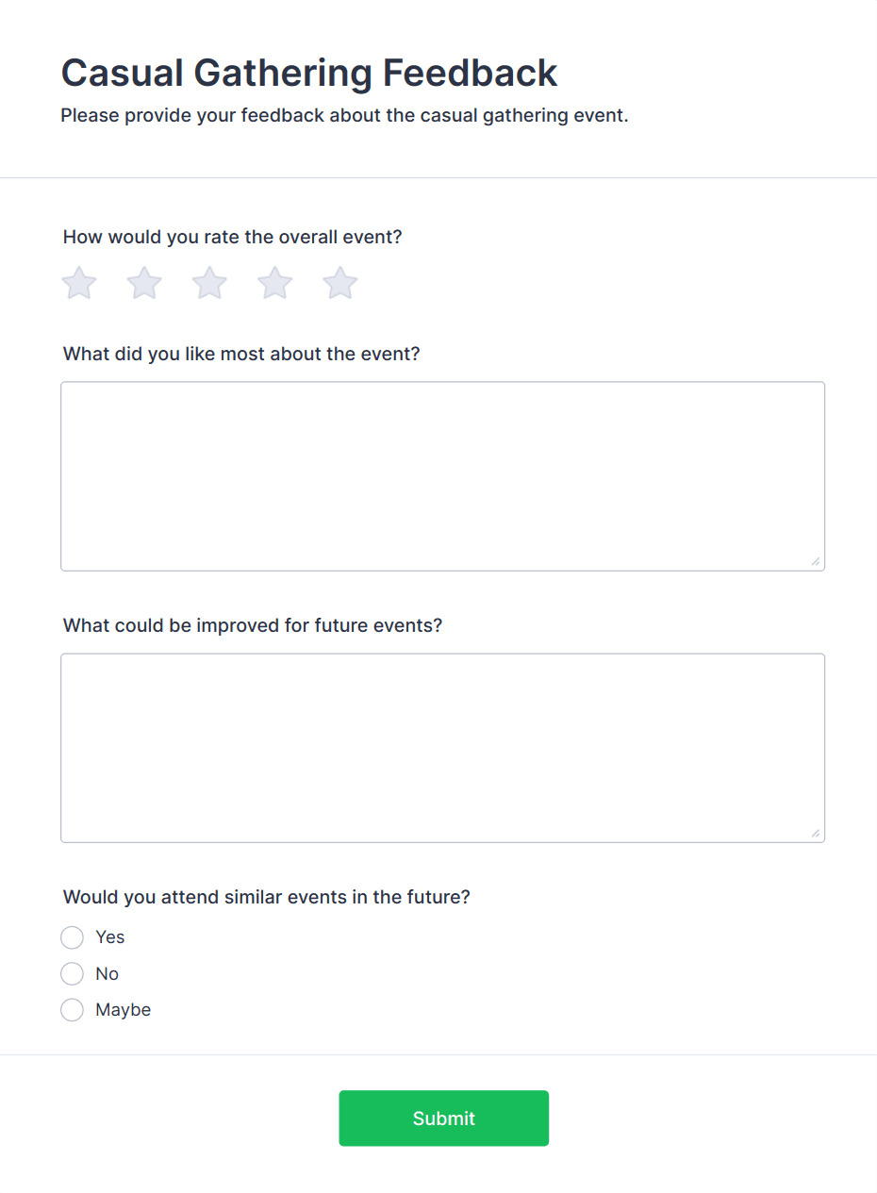Click the future events attendance question label
The height and width of the screenshot is (1193, 877).
pyautogui.click(x=267, y=897)
